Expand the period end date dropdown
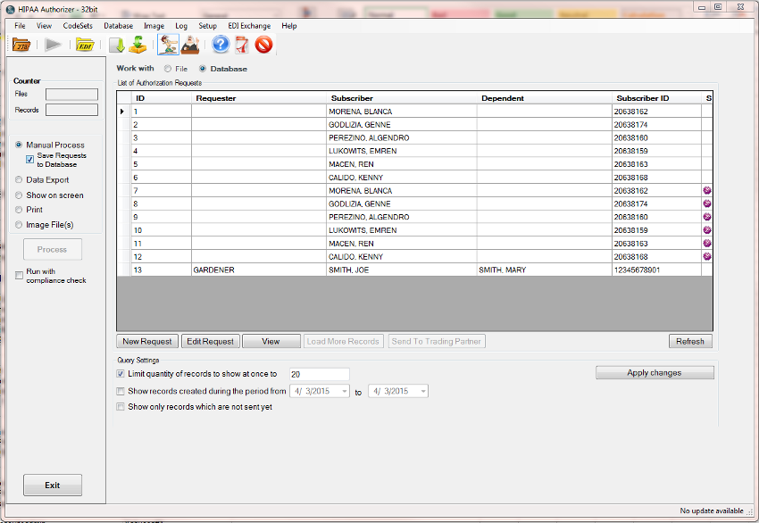 422,391
